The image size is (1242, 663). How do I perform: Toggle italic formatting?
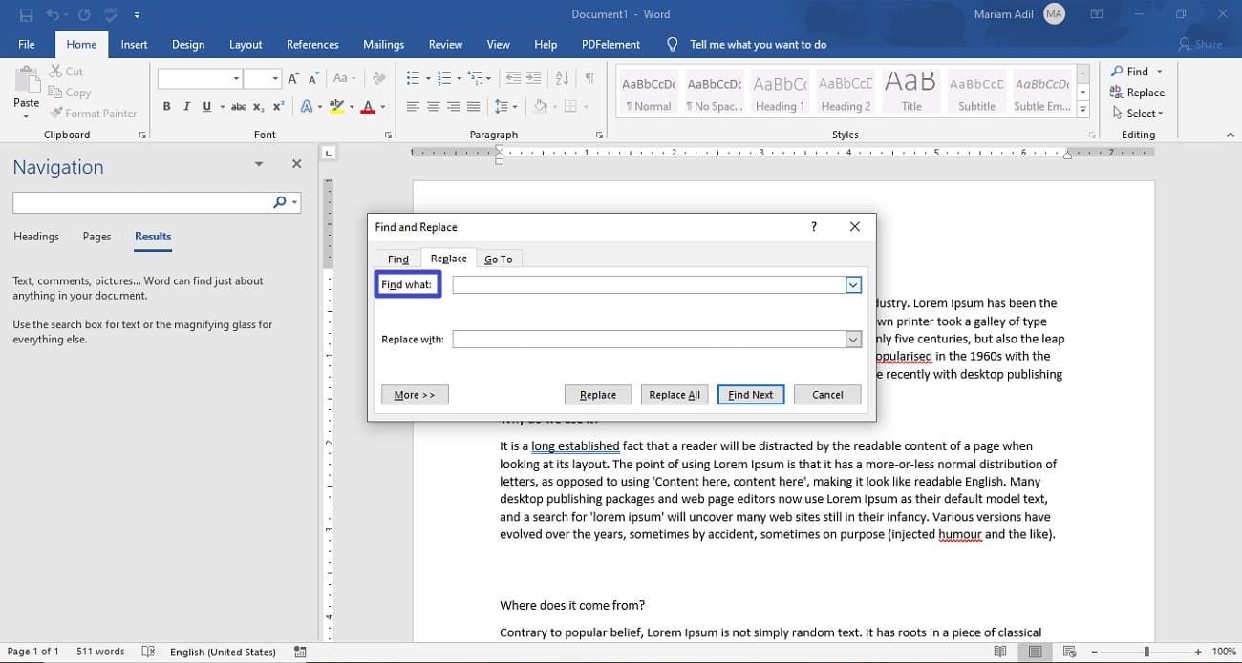click(x=186, y=108)
